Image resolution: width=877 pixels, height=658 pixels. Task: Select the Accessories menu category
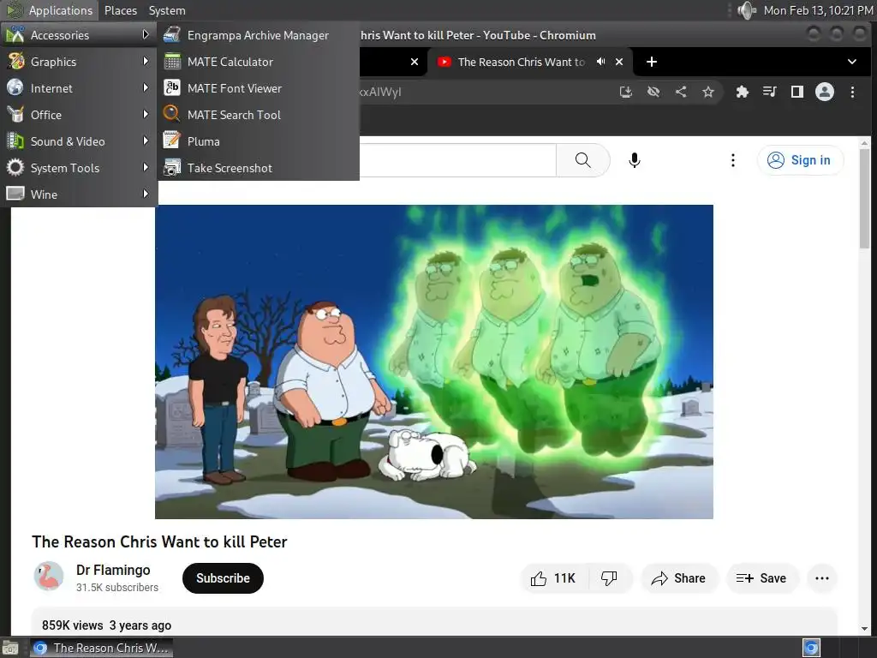[x=79, y=35]
